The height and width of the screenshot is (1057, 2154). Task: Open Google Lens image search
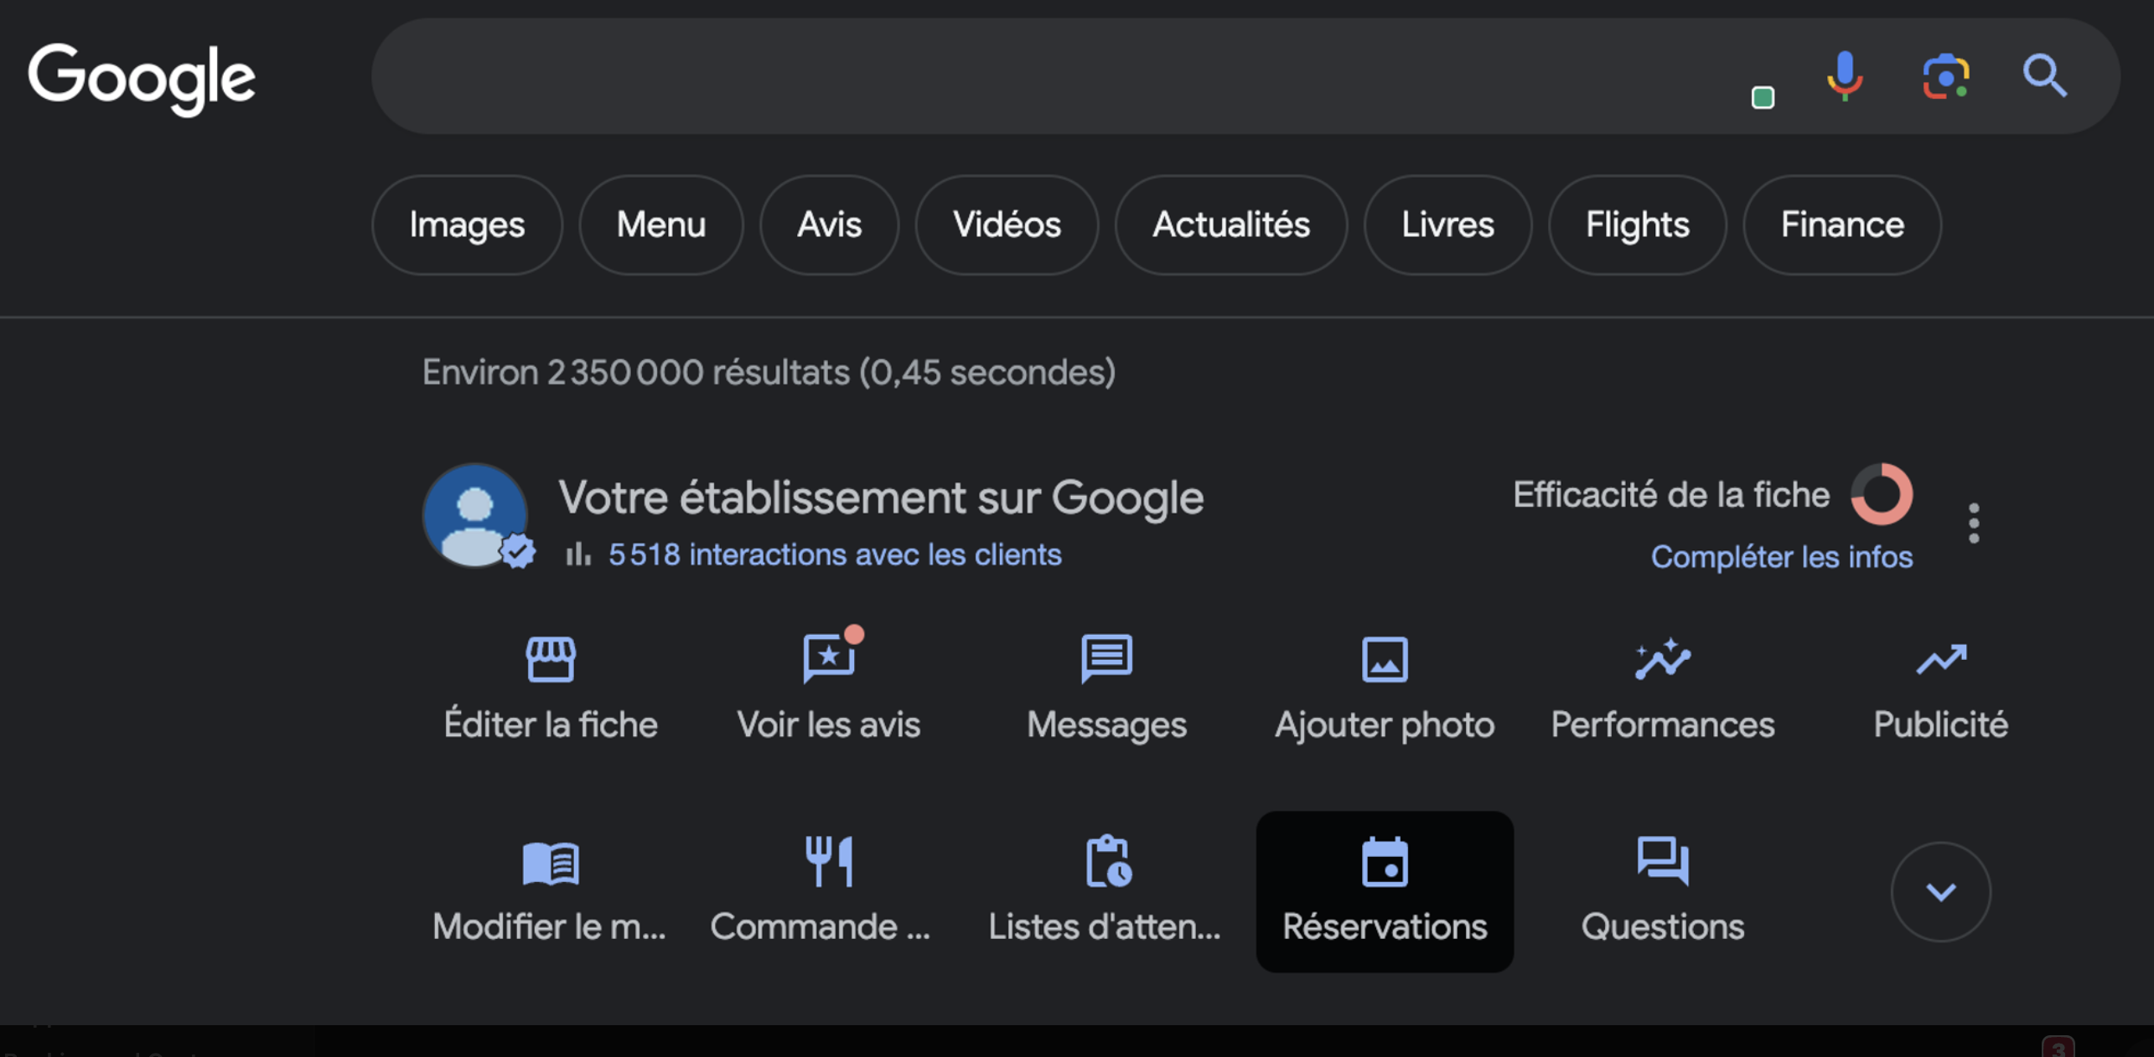(x=1945, y=76)
